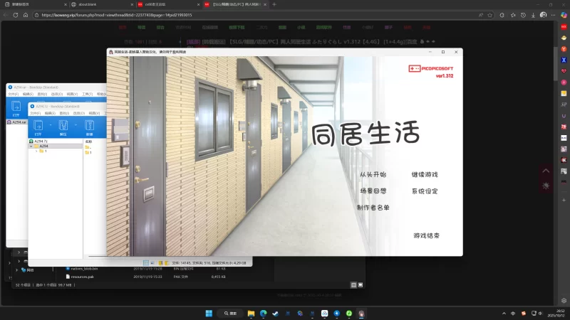Image resolution: width=570 pixels, height=320 pixels.
Task: Open Steam from taskbar
Action: (275, 314)
